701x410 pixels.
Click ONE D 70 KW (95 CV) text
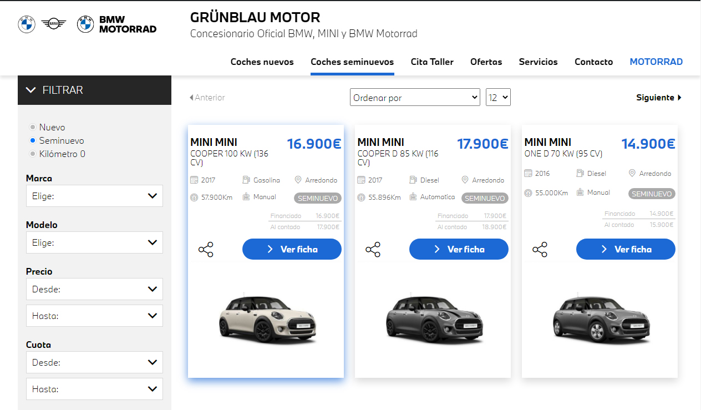(563, 154)
